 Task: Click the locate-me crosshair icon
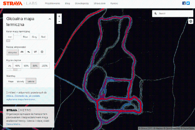click(191, 21)
